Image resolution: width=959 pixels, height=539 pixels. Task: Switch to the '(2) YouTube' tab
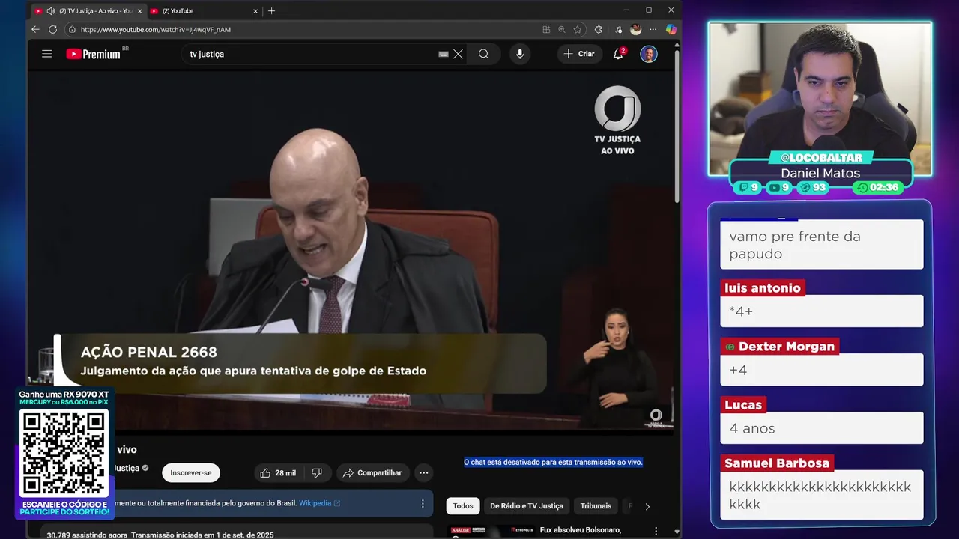[204, 10]
